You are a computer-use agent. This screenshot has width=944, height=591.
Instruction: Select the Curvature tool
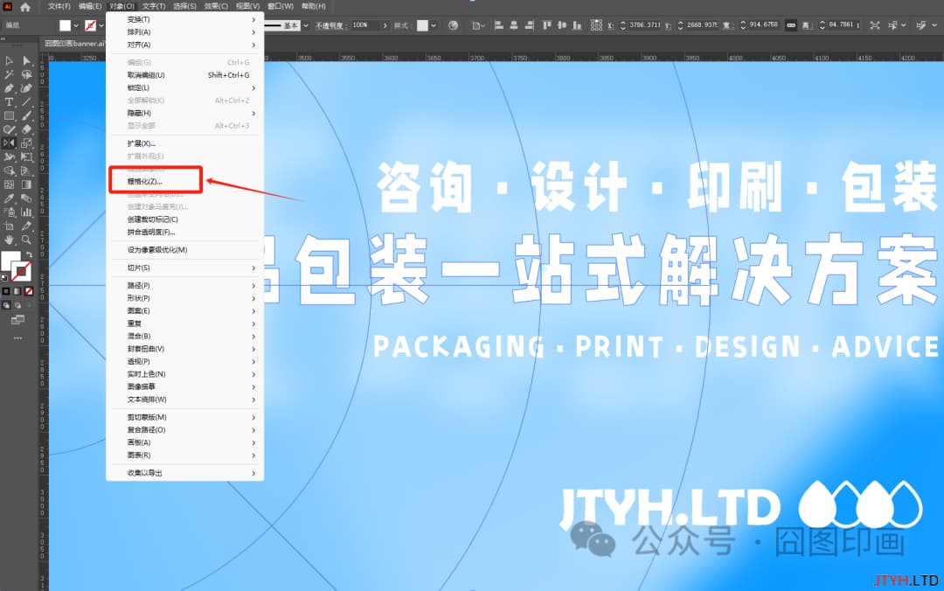point(26,88)
